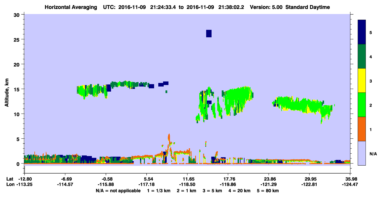Click the latitude value -6.69
This screenshot has width=389, height=199.
[66, 179]
